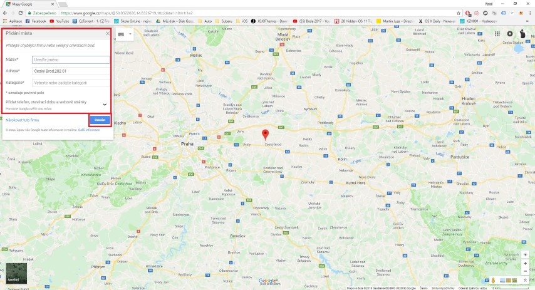This screenshot has height=290, width=535.
Task: Expand the imagery strip with double chevron
Action: (525, 280)
